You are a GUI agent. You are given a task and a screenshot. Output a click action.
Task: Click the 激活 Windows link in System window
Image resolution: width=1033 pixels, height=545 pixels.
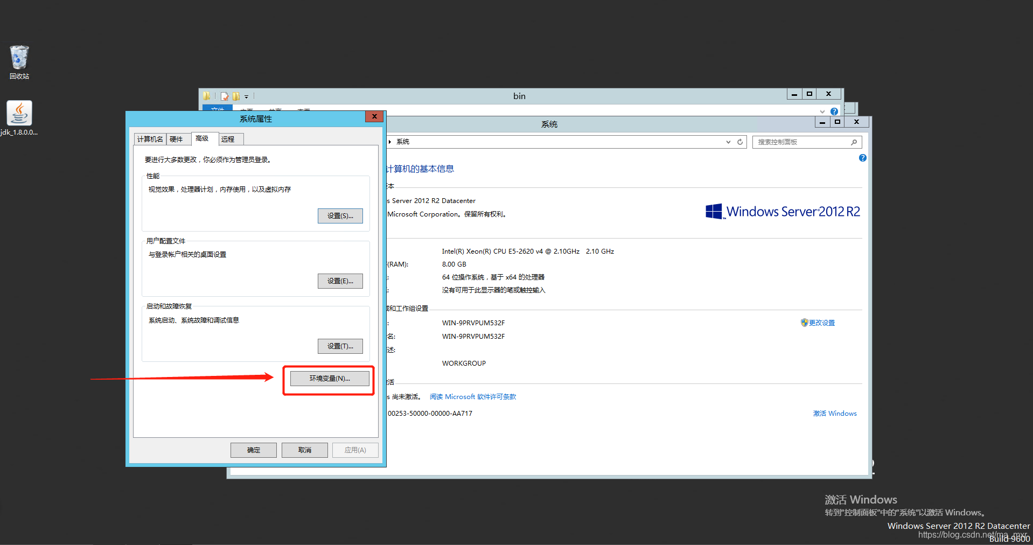tap(835, 414)
